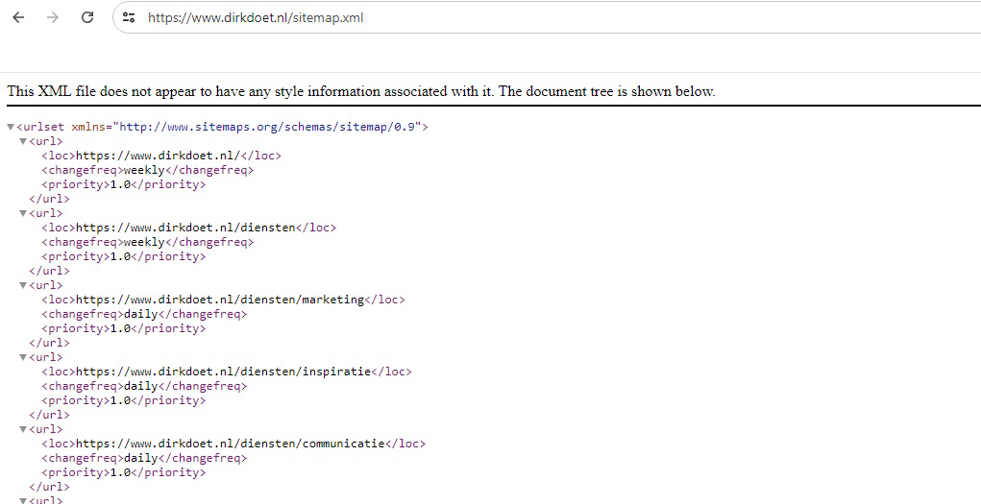Click changefreq daily under the marketing entry

[x=141, y=314]
